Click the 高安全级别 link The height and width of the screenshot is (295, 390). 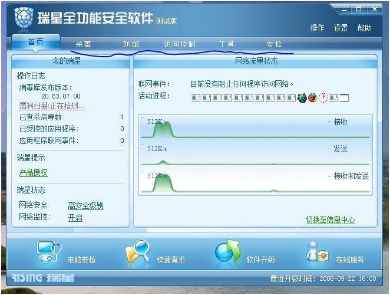pyautogui.click(x=86, y=205)
